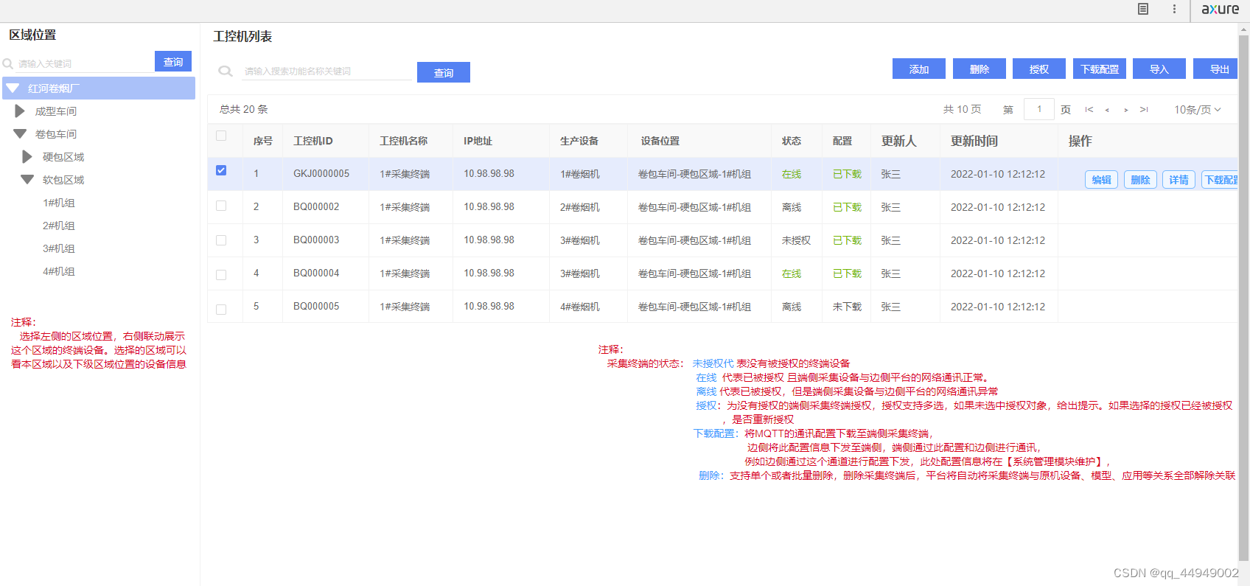Click magnifier icon in 工控机 search box
The width and height of the screenshot is (1250, 586).
click(x=226, y=71)
